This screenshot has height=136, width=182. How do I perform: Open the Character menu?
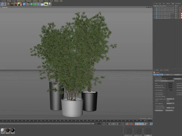(35, 1)
